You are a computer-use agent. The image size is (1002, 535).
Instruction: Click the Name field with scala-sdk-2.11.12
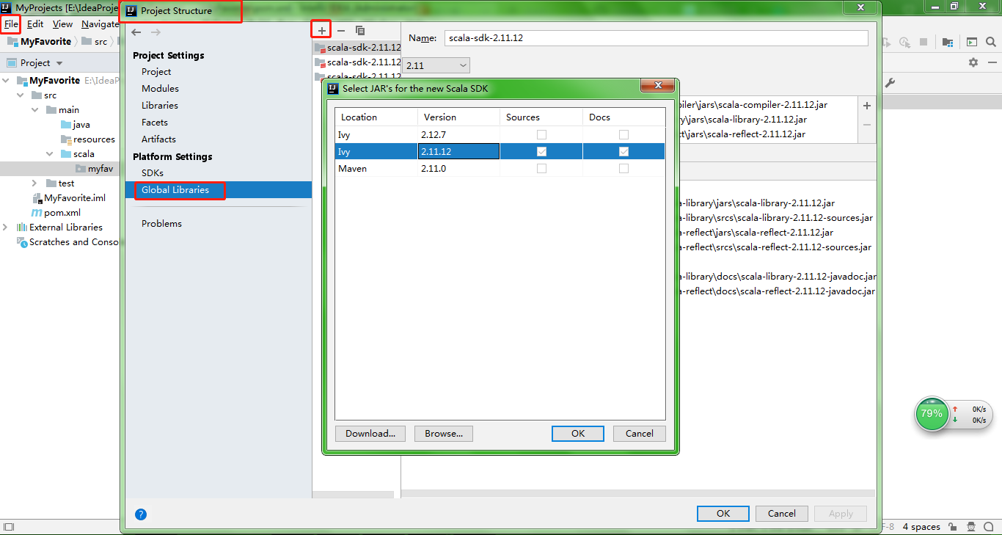[657, 38]
